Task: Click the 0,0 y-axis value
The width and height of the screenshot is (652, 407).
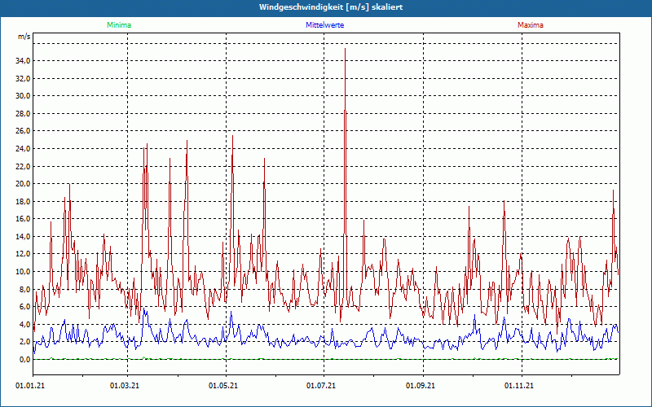Action: [x=24, y=360]
